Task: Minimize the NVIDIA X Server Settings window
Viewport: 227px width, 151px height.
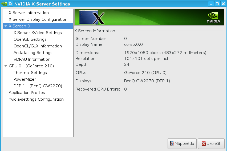Action: (211, 4)
